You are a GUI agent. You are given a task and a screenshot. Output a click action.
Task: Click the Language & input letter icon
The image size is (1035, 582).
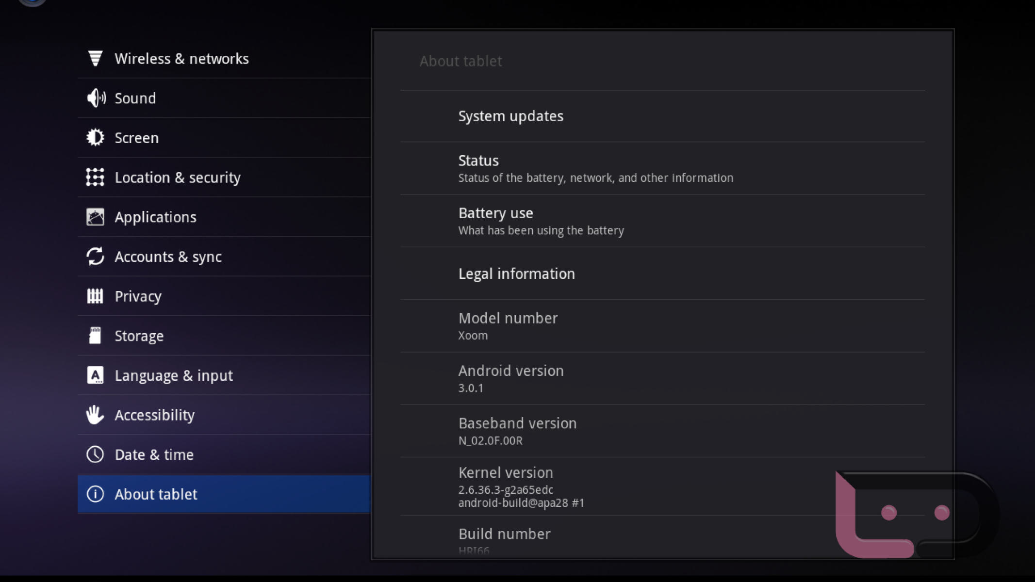pyautogui.click(x=95, y=375)
